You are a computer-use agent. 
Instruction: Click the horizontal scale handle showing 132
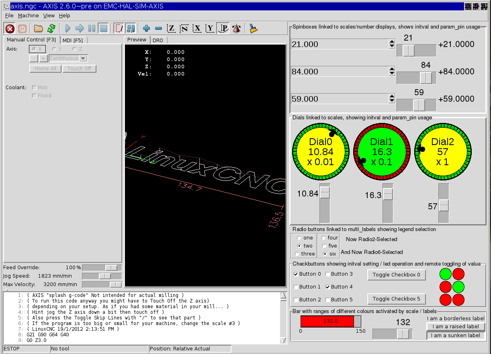pos(403,334)
